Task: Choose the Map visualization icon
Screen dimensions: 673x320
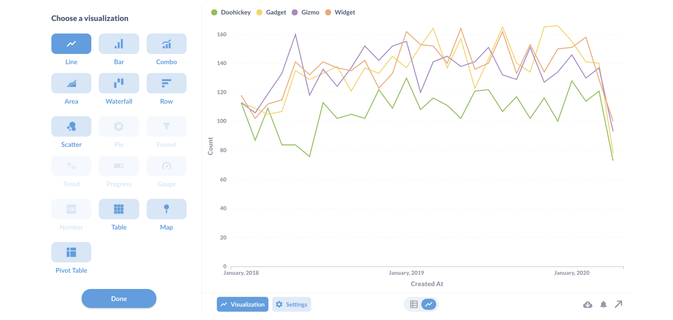Action: [x=166, y=209]
